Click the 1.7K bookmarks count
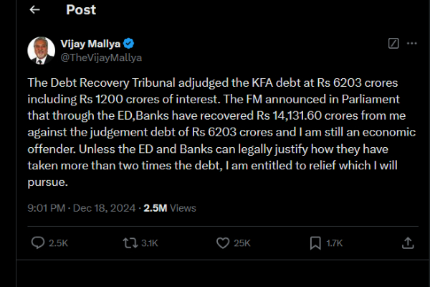Viewport: 430px width, 287px height. (334, 243)
